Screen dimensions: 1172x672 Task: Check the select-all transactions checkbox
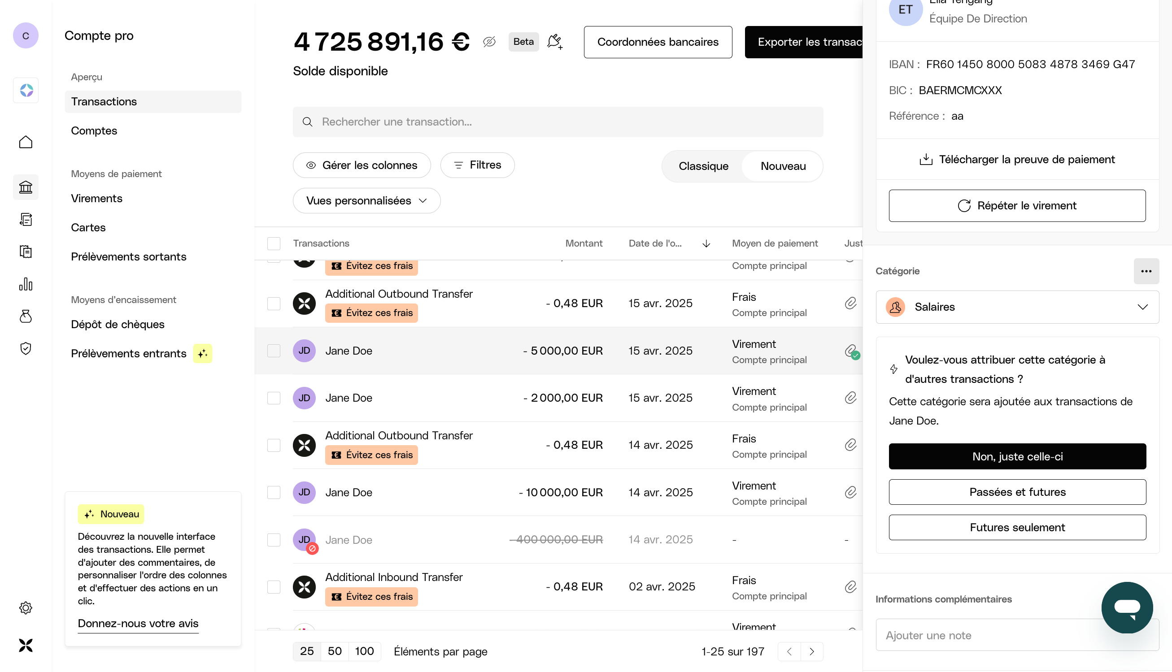pyautogui.click(x=274, y=243)
